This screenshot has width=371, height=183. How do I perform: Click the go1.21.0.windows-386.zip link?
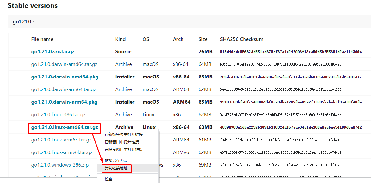click(60, 165)
